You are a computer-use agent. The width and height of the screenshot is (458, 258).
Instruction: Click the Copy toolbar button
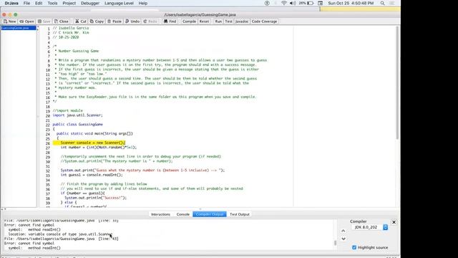tap(97, 21)
